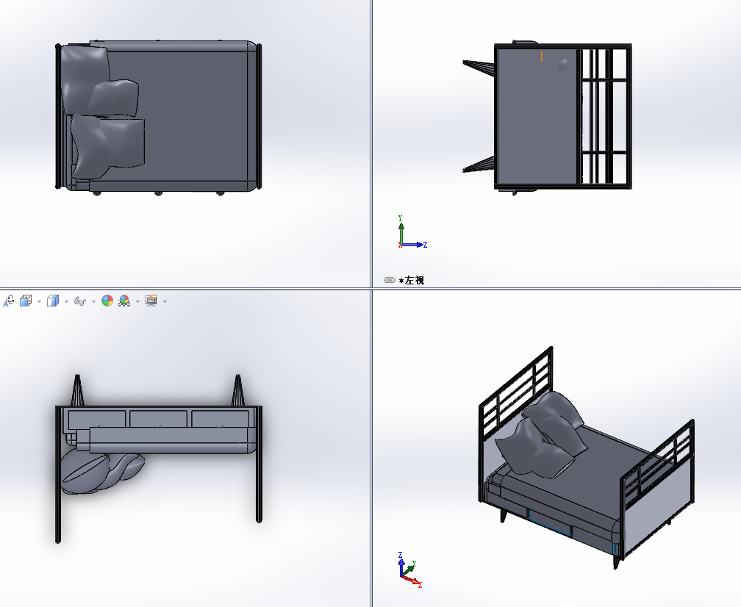Click the *左视 view name label

(x=412, y=281)
